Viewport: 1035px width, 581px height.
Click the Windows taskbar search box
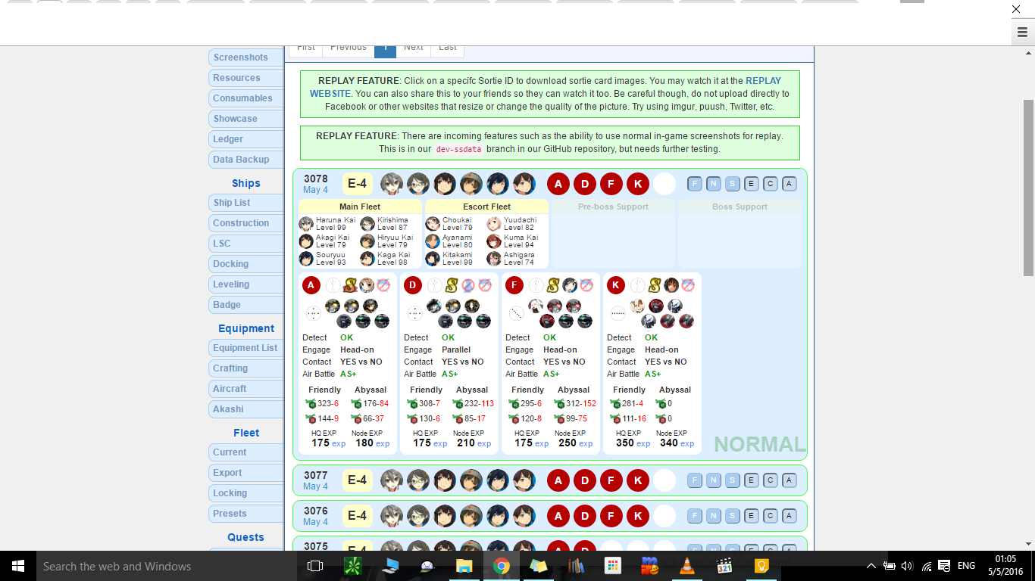(x=167, y=566)
